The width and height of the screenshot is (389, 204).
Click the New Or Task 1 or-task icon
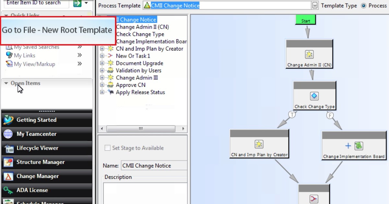point(110,56)
